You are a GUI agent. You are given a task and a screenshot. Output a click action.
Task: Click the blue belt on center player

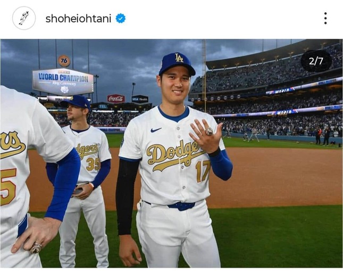(x=181, y=206)
